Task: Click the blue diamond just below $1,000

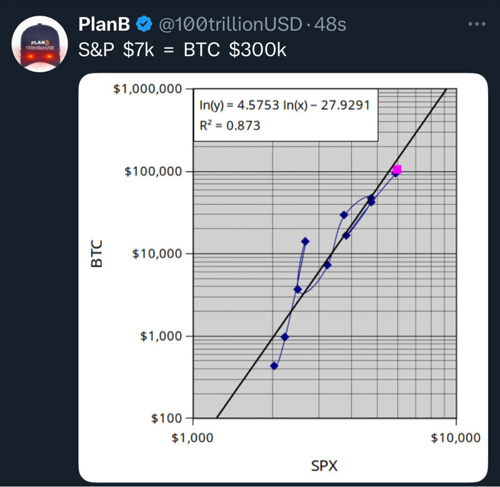Action: pos(284,337)
